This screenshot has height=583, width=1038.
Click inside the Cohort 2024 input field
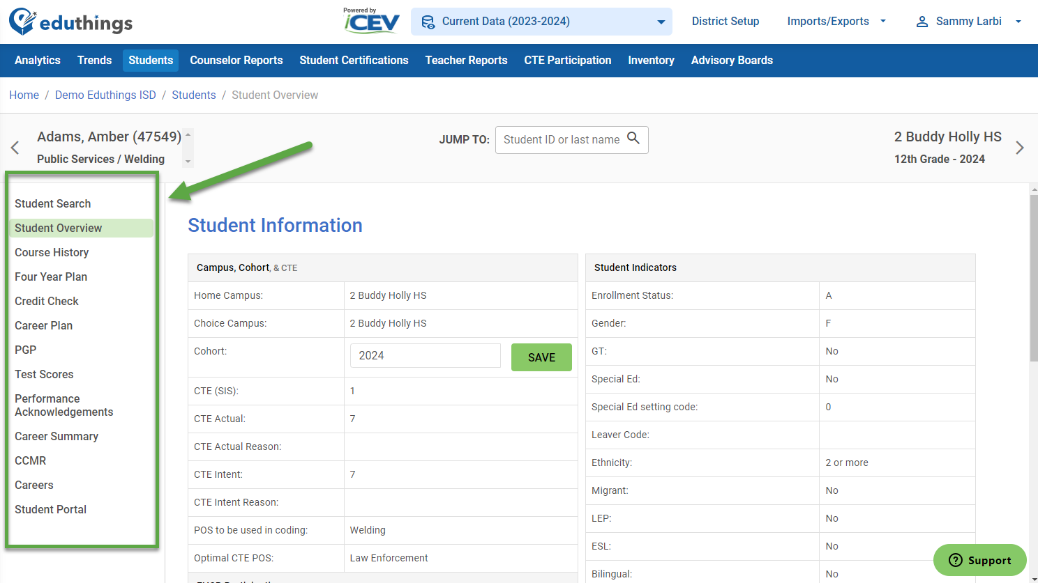coord(425,355)
